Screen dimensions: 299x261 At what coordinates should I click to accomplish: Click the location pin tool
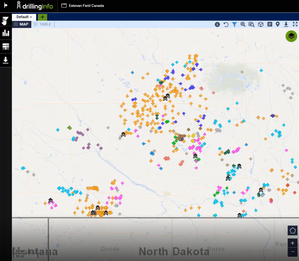(278, 24)
